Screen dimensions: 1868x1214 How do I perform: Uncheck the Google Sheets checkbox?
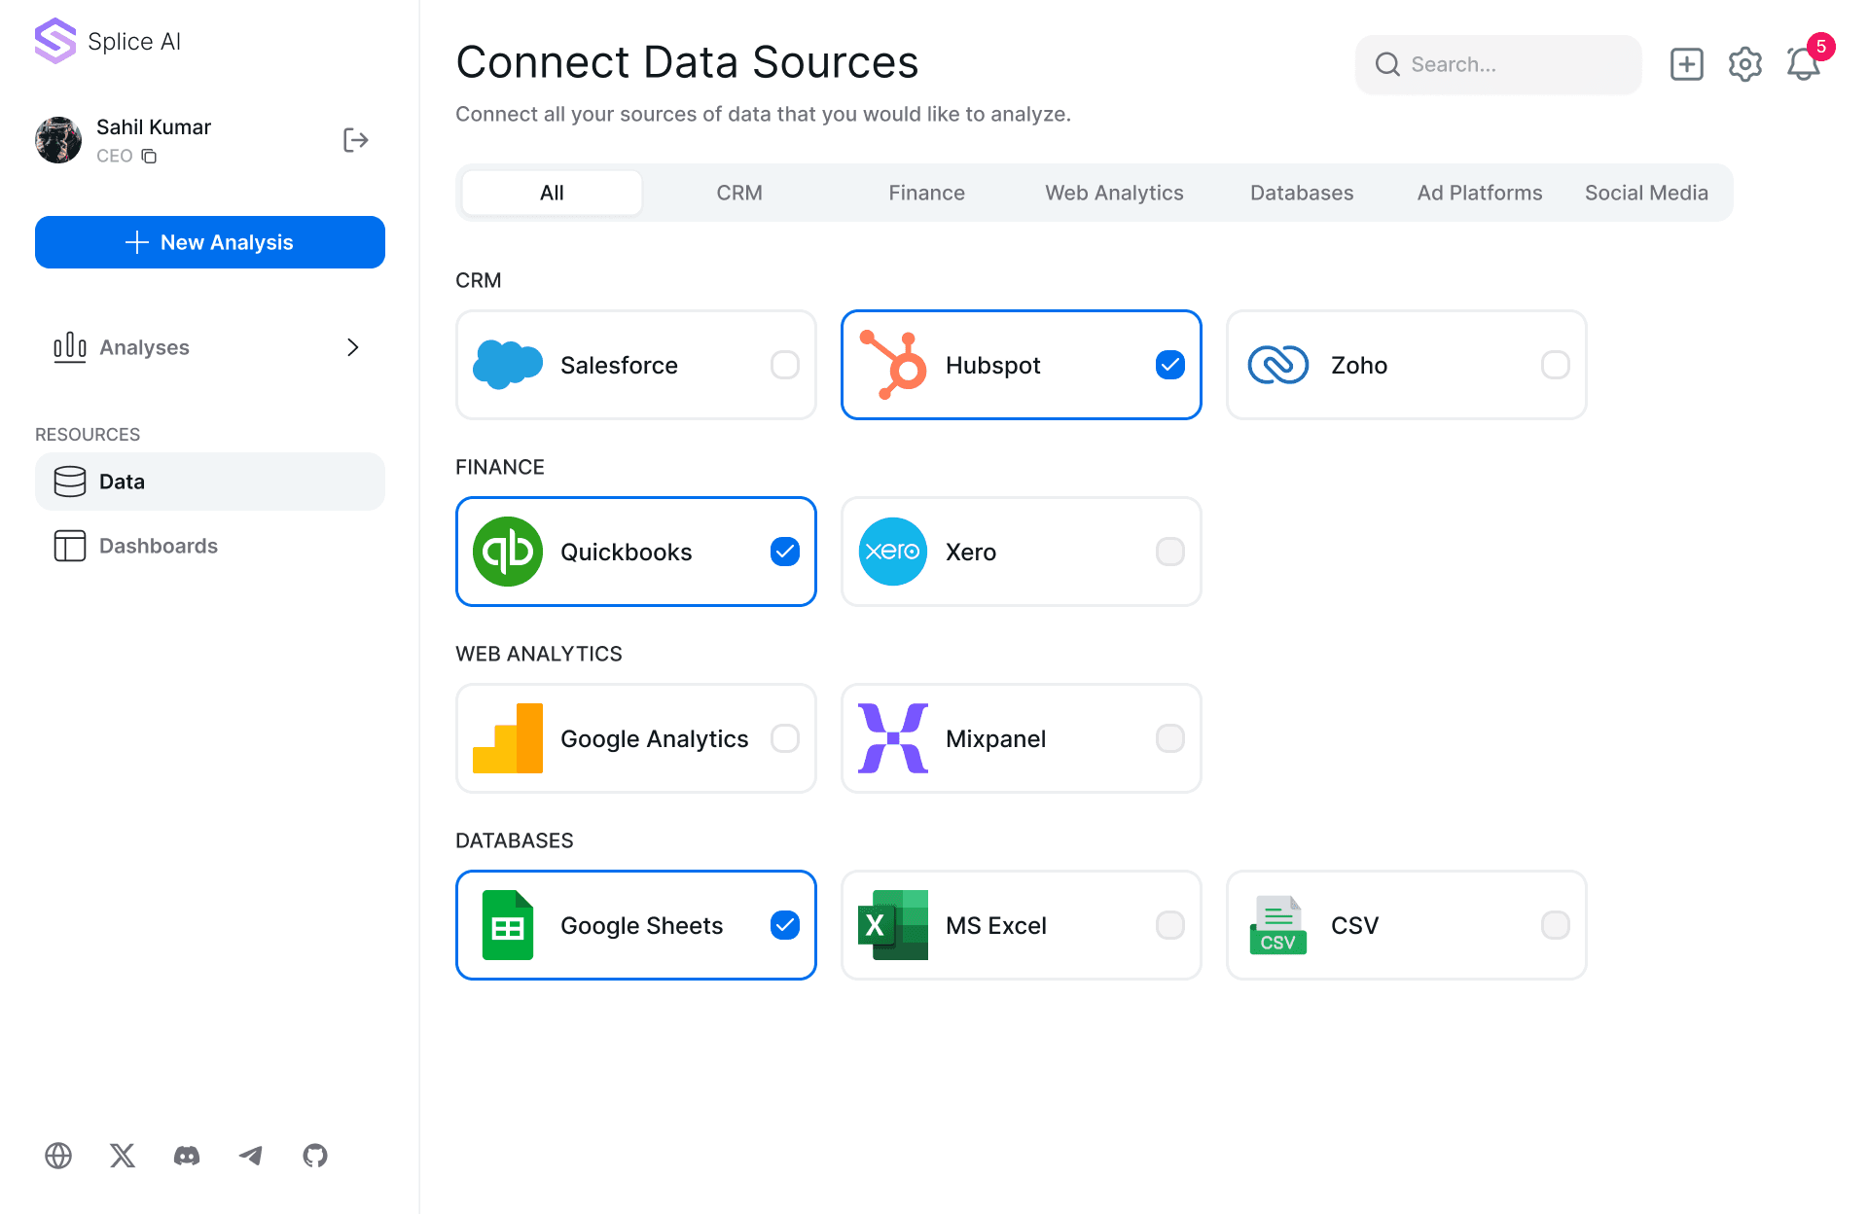pos(785,925)
